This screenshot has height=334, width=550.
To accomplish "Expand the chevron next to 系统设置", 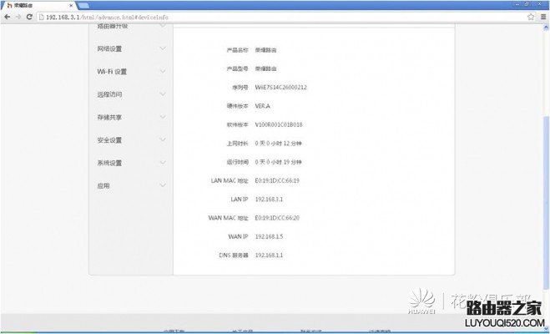I will click(163, 162).
